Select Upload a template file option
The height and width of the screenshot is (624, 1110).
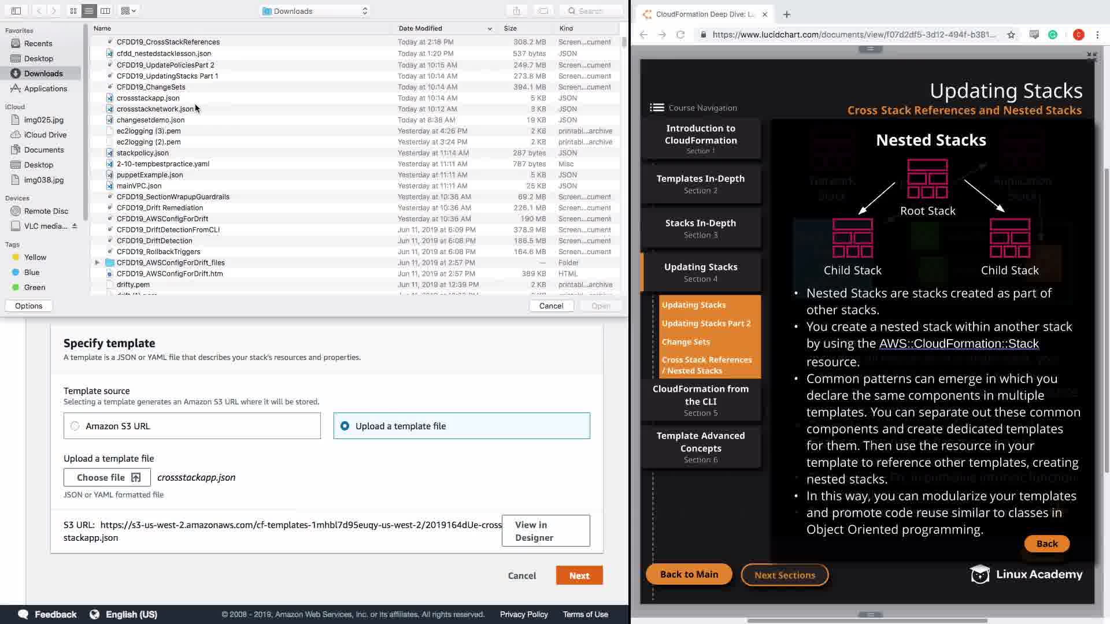[345, 426]
